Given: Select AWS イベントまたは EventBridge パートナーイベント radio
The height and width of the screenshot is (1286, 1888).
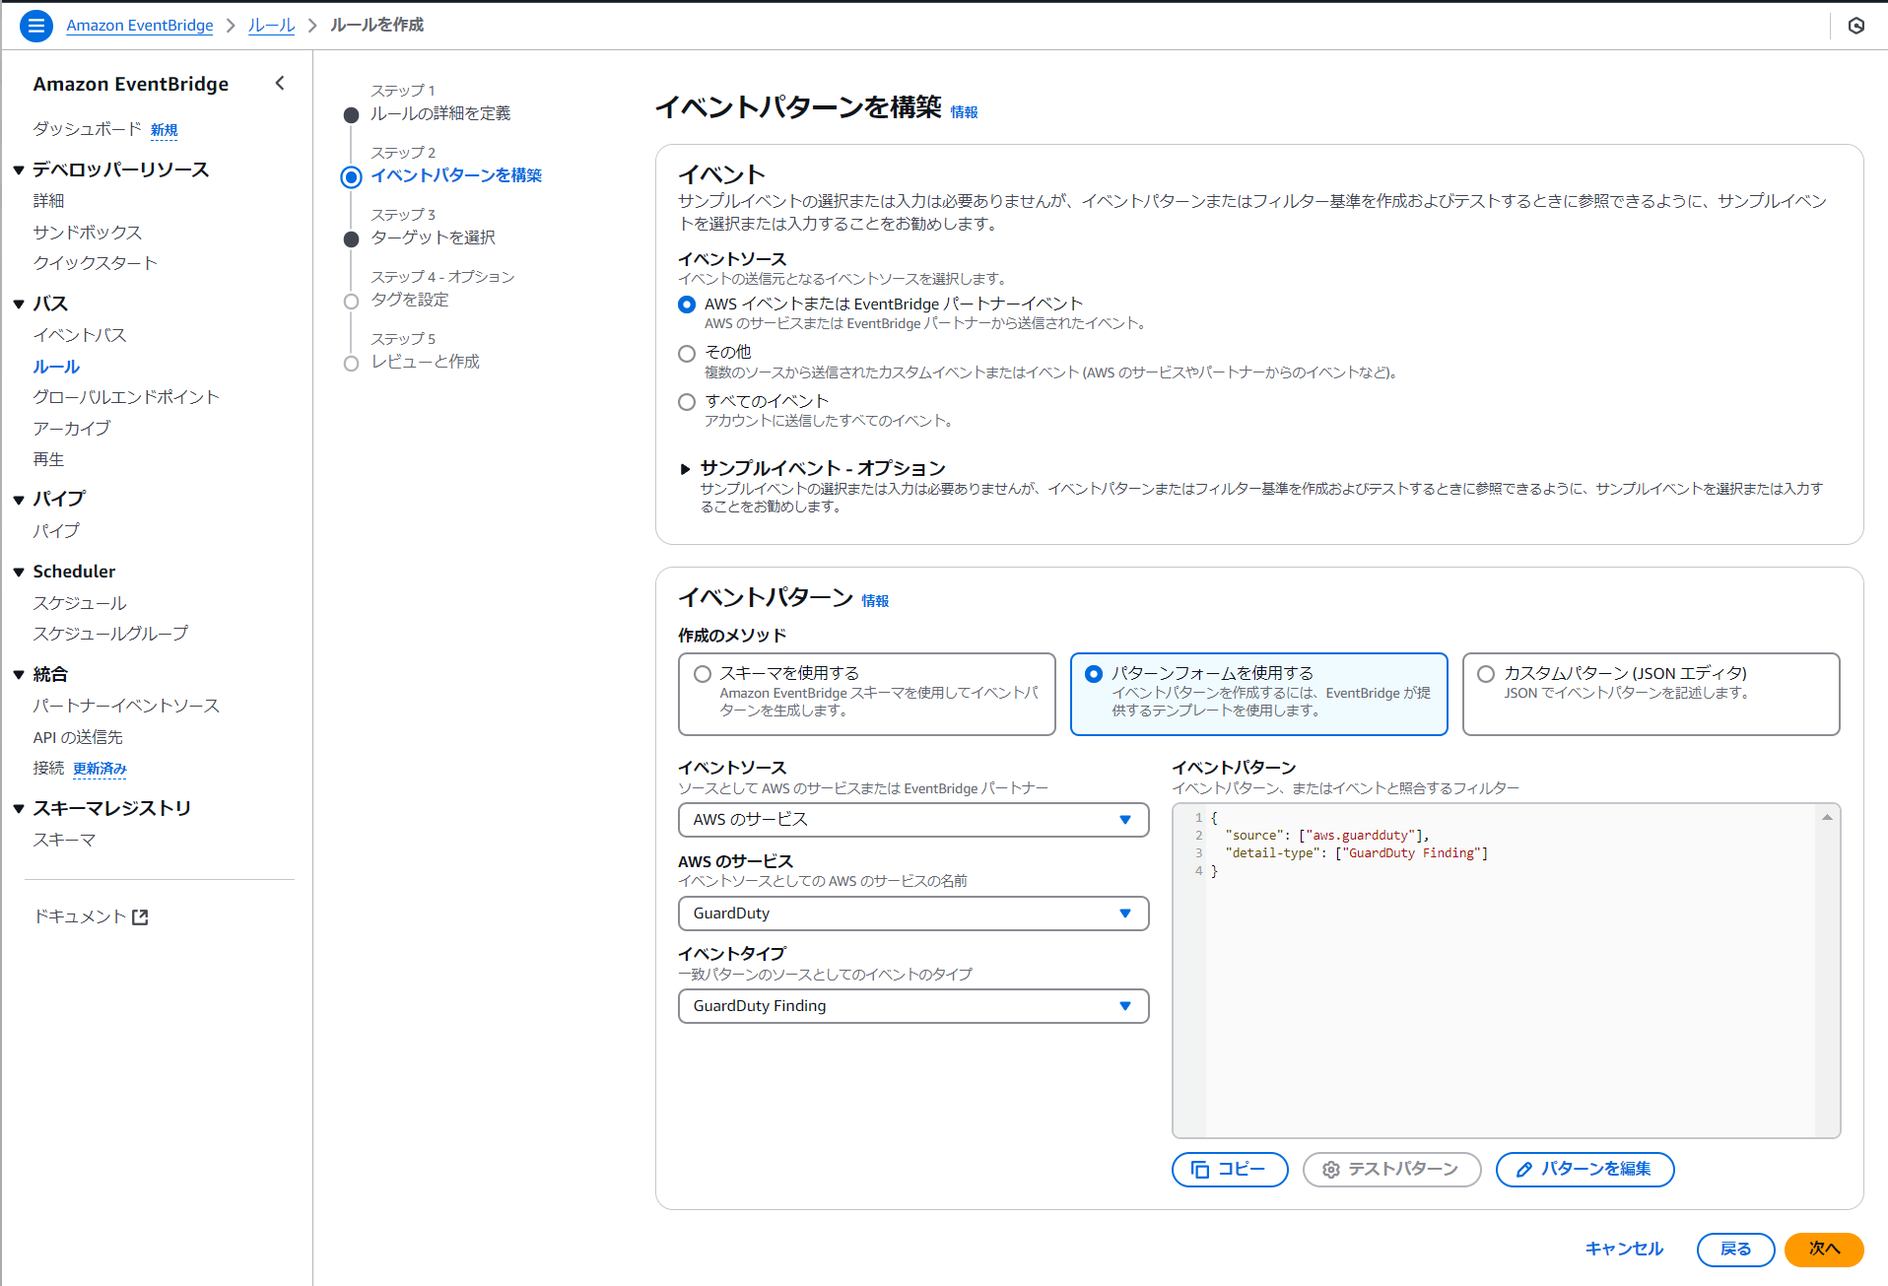Looking at the screenshot, I should [x=687, y=305].
